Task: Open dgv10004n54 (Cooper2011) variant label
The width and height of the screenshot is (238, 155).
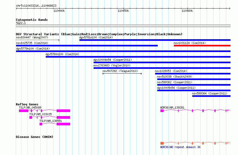Action: point(113,60)
